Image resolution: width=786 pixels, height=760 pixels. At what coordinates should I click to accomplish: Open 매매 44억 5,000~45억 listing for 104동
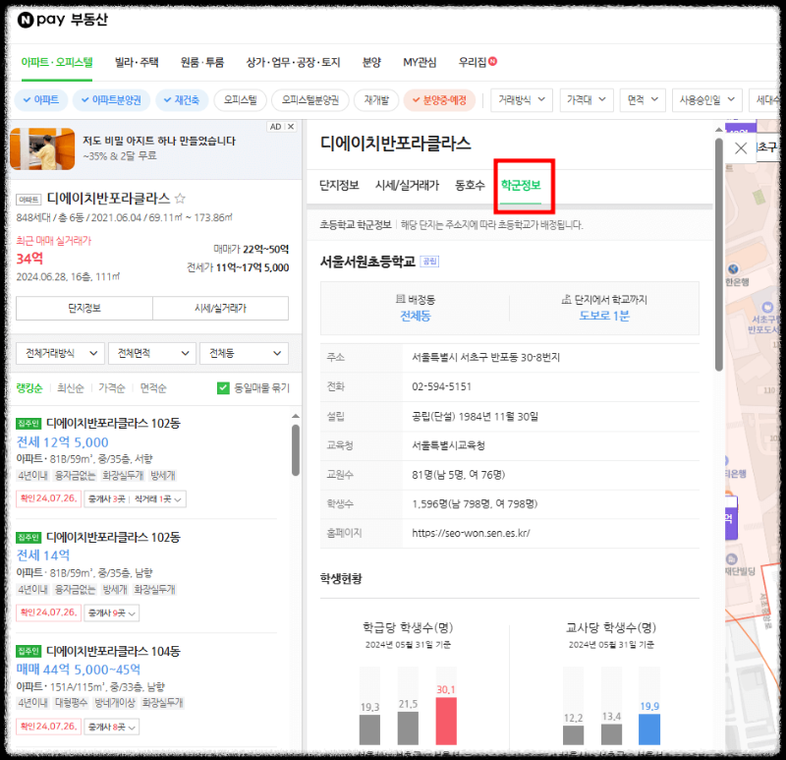click(x=79, y=670)
